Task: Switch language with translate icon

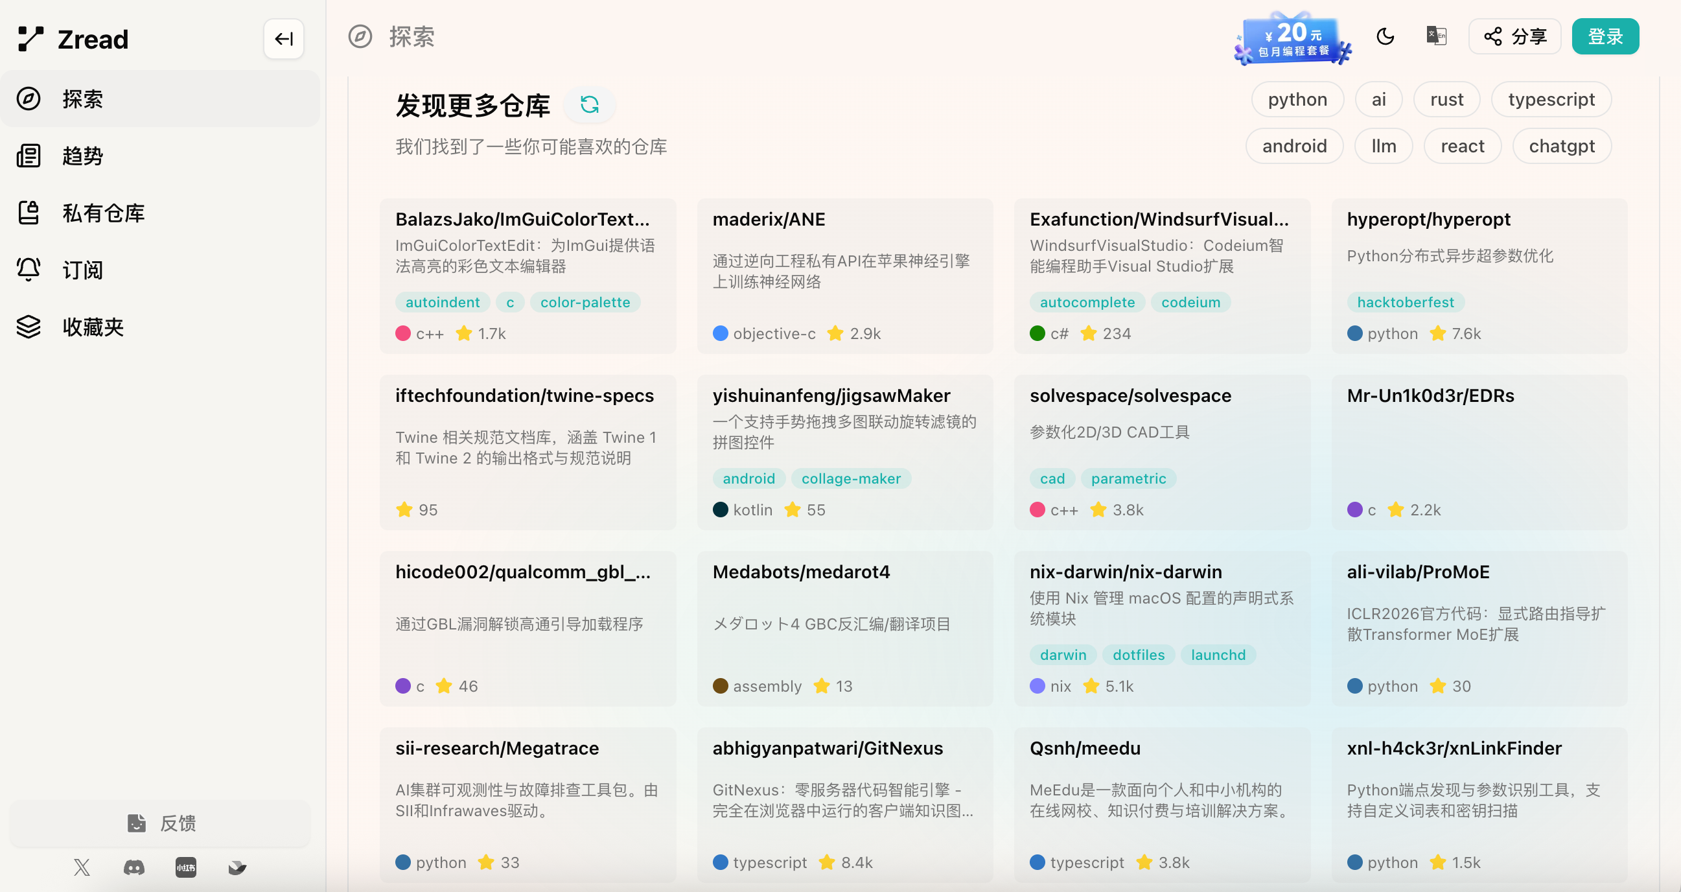Action: point(1435,36)
